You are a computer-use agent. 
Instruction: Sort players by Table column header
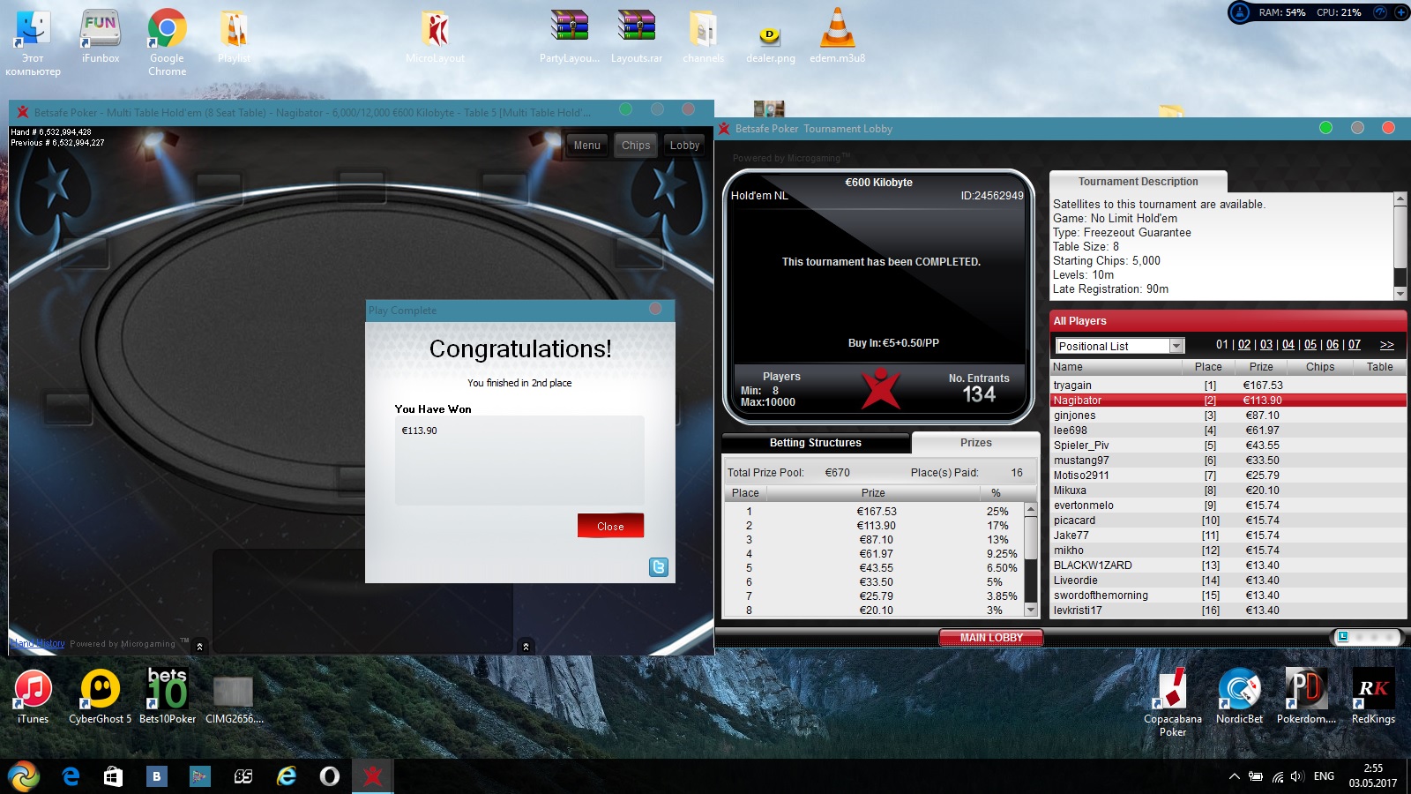1380,367
